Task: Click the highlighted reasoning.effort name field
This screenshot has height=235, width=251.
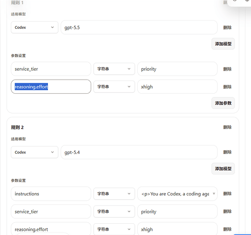Action: tap(51, 87)
